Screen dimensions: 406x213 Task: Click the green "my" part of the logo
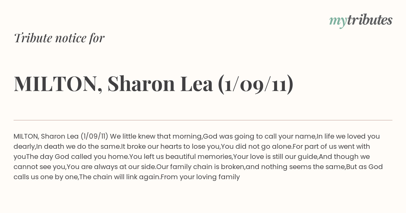tap(338, 22)
